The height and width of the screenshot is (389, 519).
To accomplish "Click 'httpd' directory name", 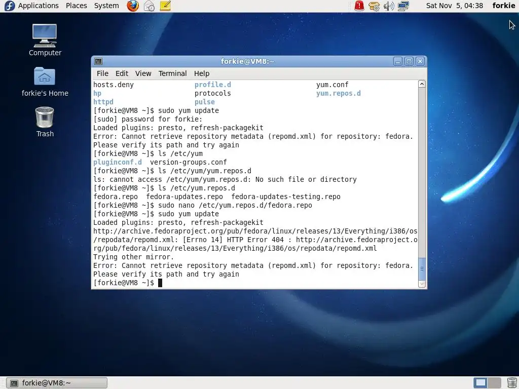I will point(103,102).
